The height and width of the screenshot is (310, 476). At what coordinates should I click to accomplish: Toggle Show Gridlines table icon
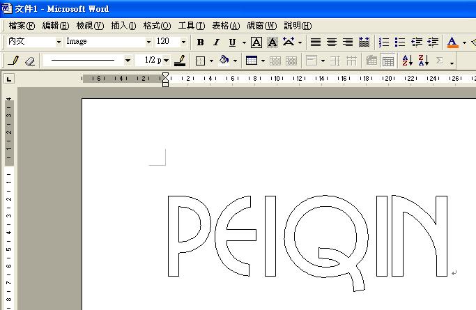coord(387,61)
